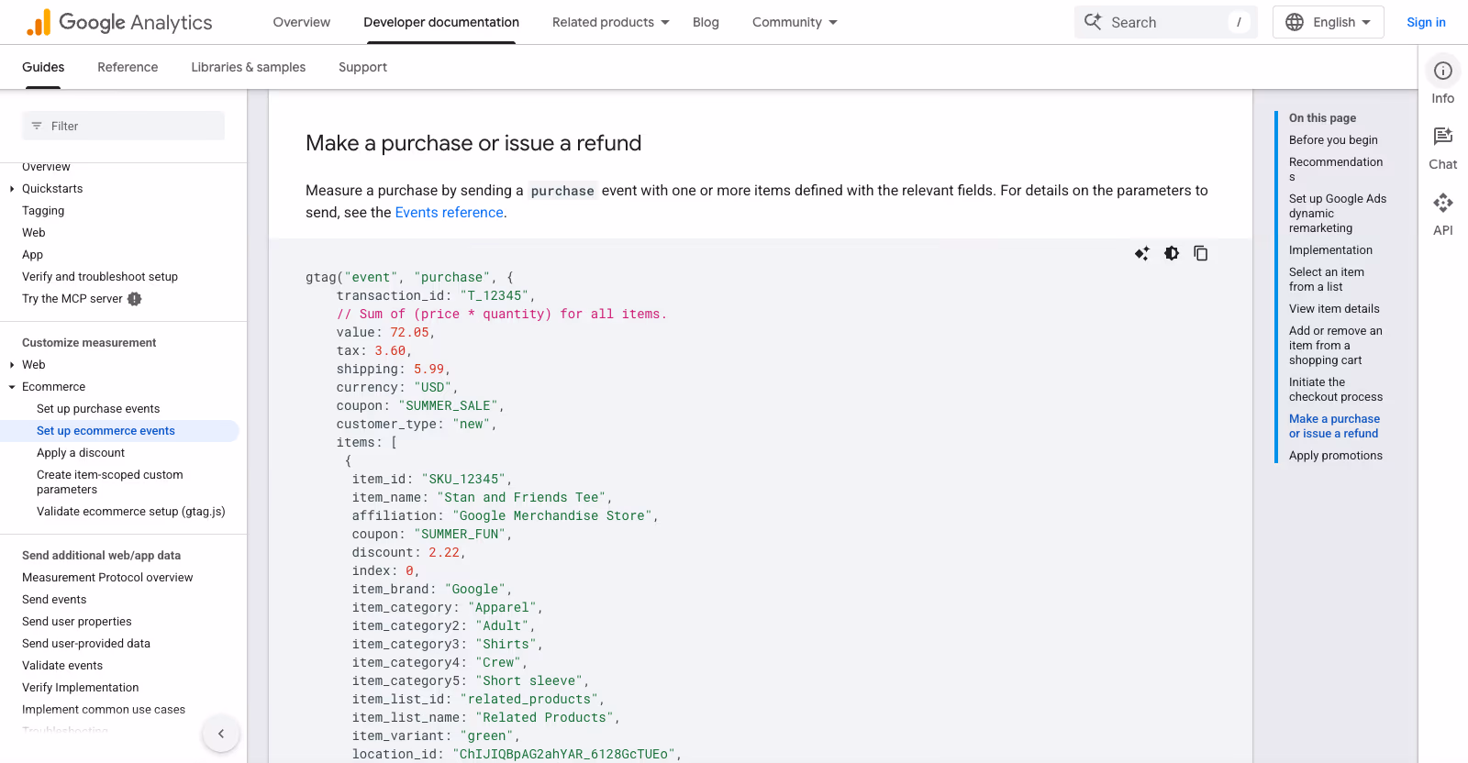Focus the sidebar Filter field
Image resolution: width=1468 pixels, height=763 pixels.
(123, 126)
